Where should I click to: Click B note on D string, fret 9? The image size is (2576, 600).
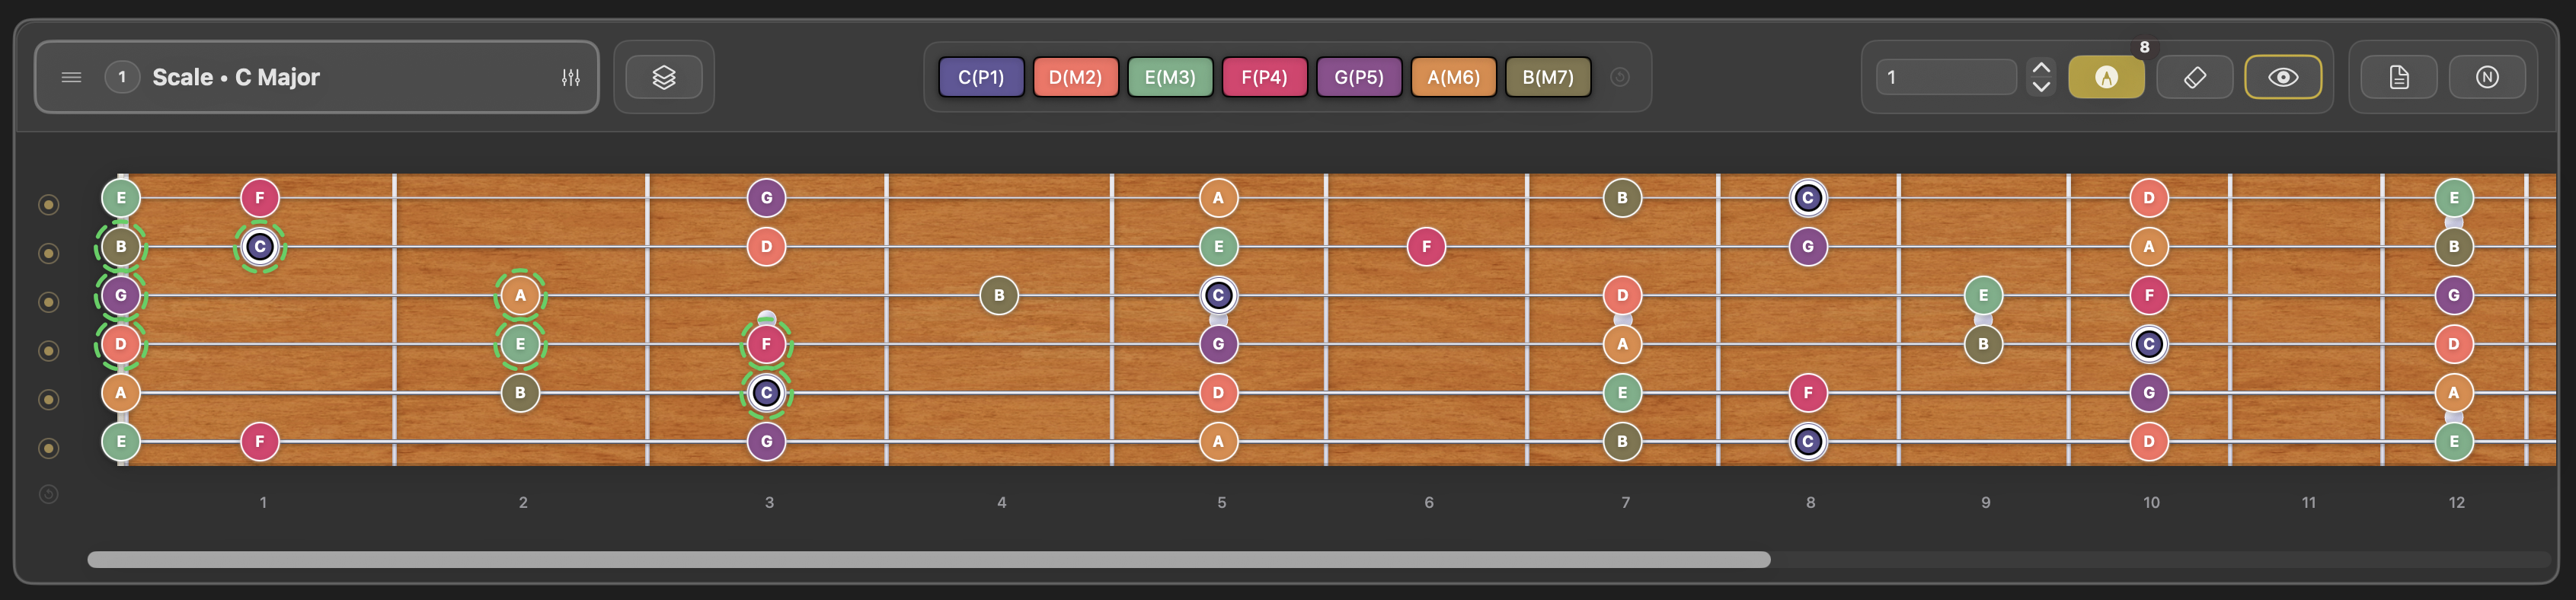[x=1983, y=344]
